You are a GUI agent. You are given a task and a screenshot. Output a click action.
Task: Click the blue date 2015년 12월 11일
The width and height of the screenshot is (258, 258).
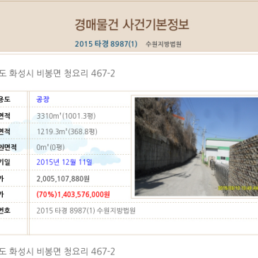64,162
